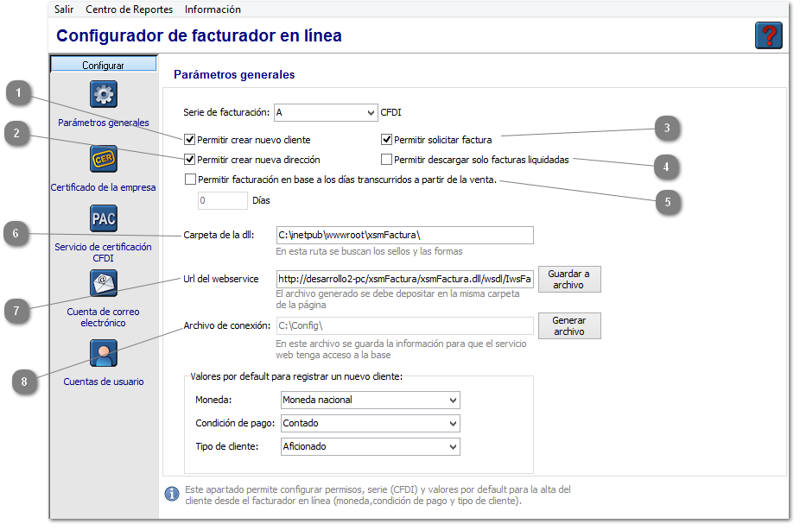
Task: Enable facturación en base a días transcurridos
Action: click(x=190, y=180)
